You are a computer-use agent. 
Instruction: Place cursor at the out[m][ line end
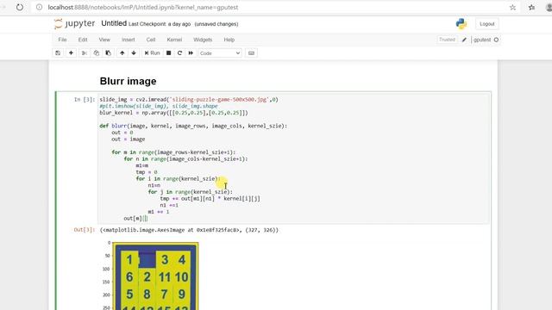click(147, 218)
